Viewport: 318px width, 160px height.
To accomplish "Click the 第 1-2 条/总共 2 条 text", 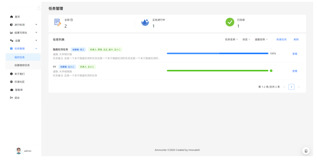I will click(x=269, y=87).
